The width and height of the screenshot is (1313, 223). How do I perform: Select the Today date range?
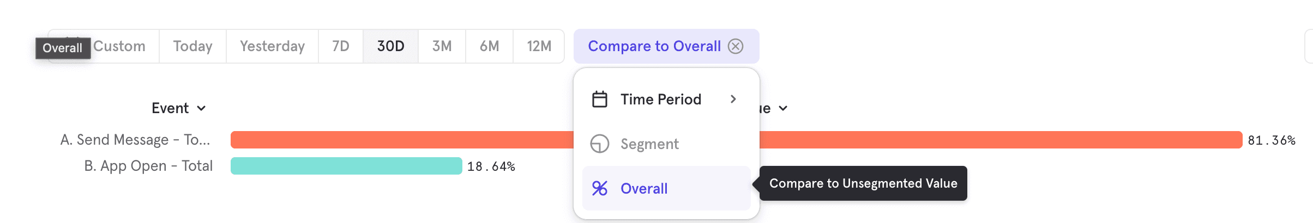tap(192, 46)
